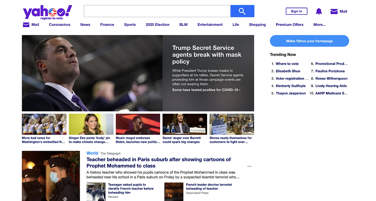Image resolution: width=376 pixels, height=201 pixels.
Task: Select Paulina Porizkova trending item
Action: 330,71
